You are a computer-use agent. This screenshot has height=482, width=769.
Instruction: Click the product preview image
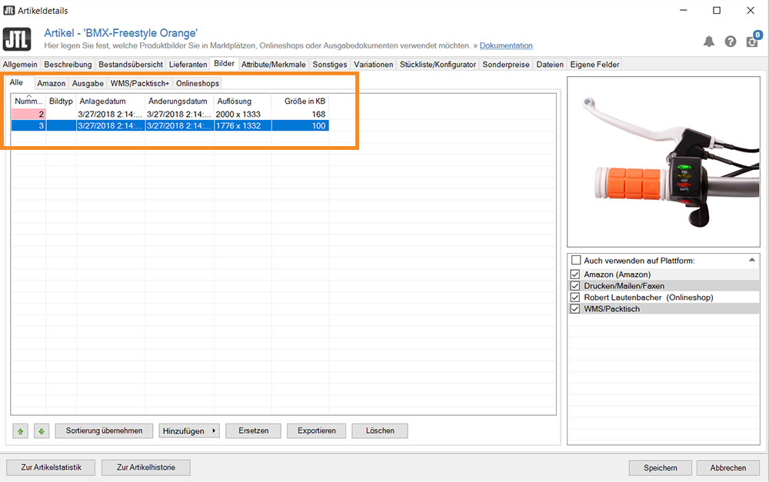click(x=664, y=161)
